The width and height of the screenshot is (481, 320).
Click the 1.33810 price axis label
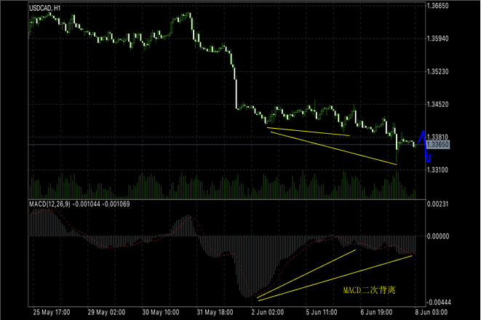pyautogui.click(x=438, y=137)
